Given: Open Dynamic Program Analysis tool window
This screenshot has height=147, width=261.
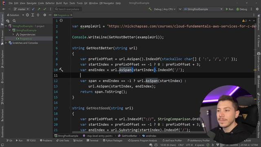Looking at the screenshot, I should (x=142, y=140).
